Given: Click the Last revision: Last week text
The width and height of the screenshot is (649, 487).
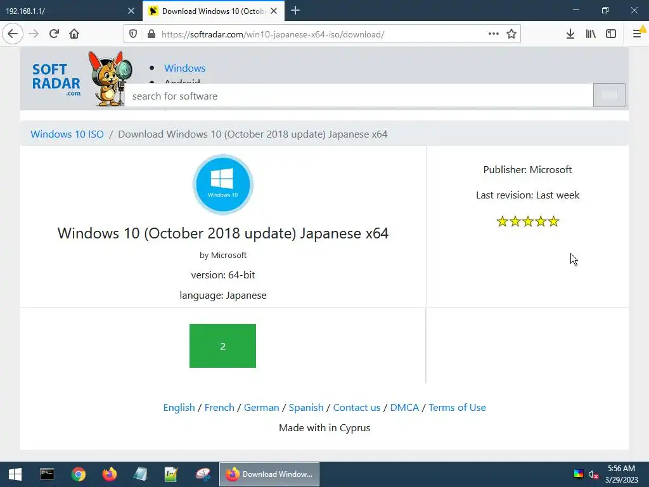Looking at the screenshot, I should click(x=527, y=195).
